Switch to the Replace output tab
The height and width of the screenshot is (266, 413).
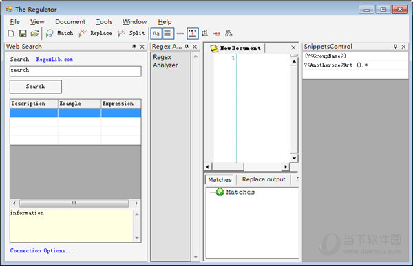point(264,179)
